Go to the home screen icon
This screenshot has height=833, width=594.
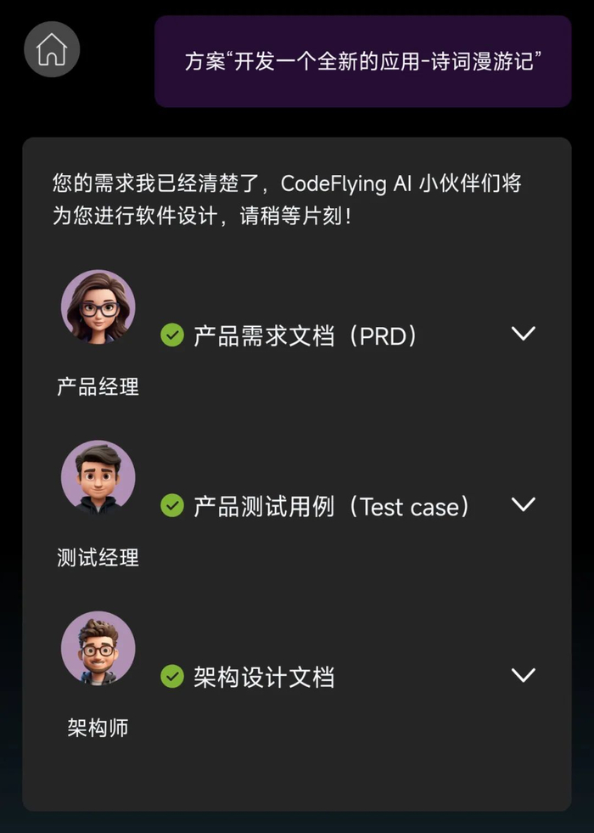click(52, 49)
